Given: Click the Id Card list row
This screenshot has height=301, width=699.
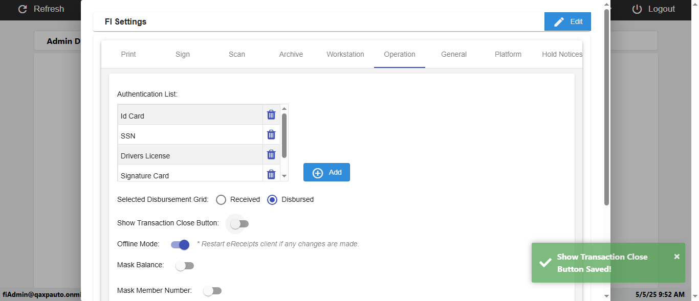Looking at the screenshot, I should click(190, 115).
